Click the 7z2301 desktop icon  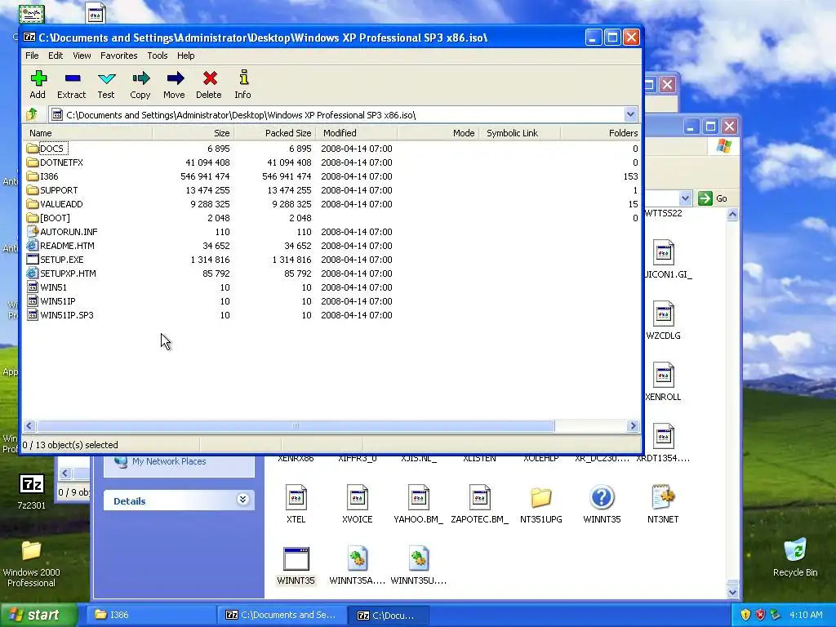tap(32, 491)
